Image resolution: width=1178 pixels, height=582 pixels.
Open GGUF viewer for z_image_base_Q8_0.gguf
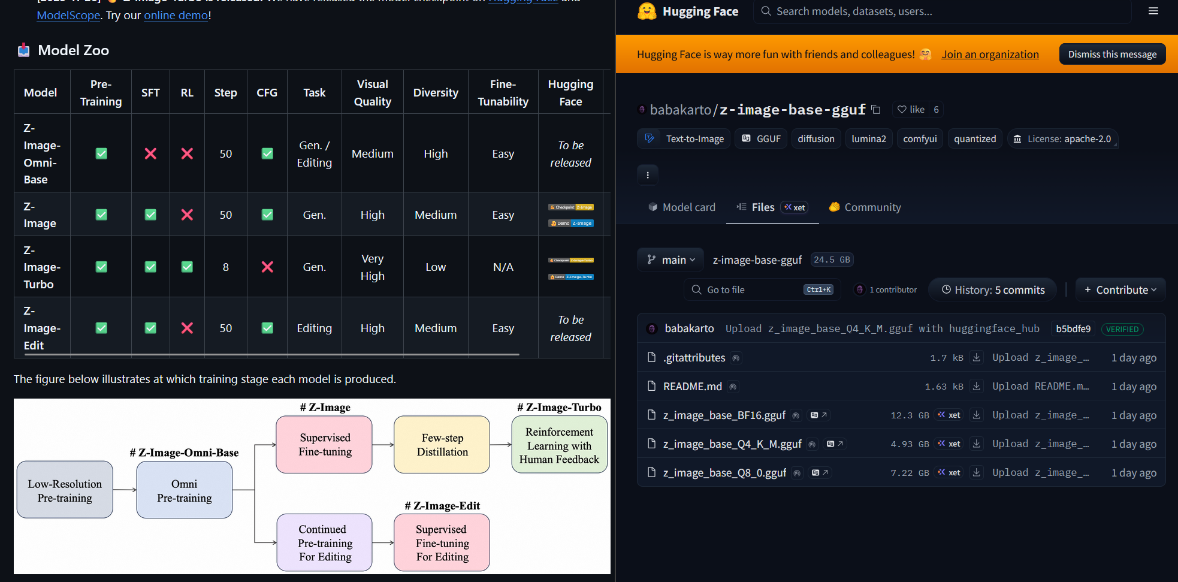tap(820, 472)
